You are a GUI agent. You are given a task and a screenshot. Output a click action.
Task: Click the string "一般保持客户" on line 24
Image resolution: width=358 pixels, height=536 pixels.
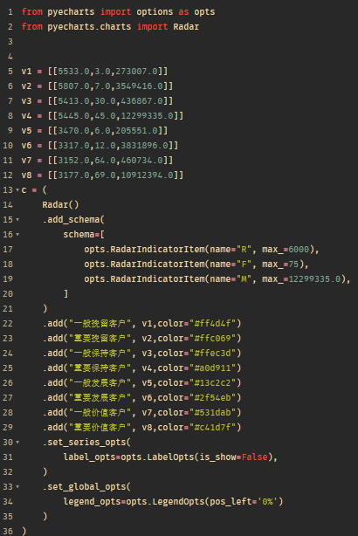point(100,354)
